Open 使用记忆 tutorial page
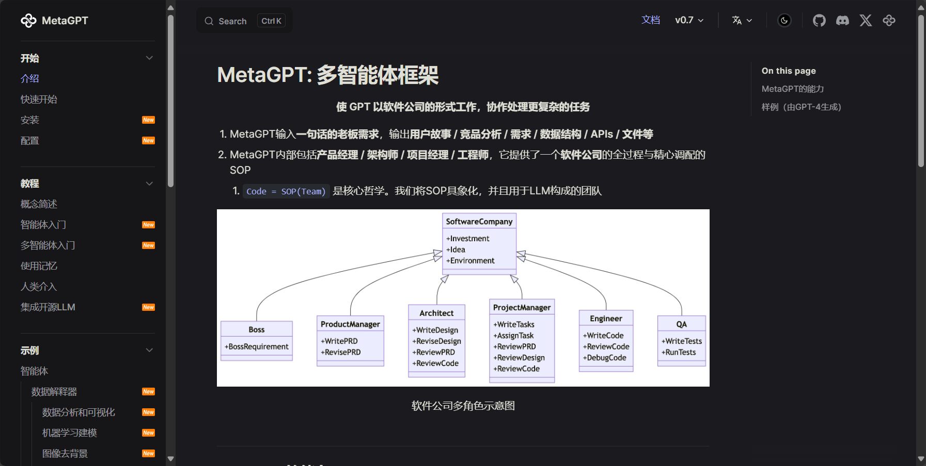 point(39,266)
